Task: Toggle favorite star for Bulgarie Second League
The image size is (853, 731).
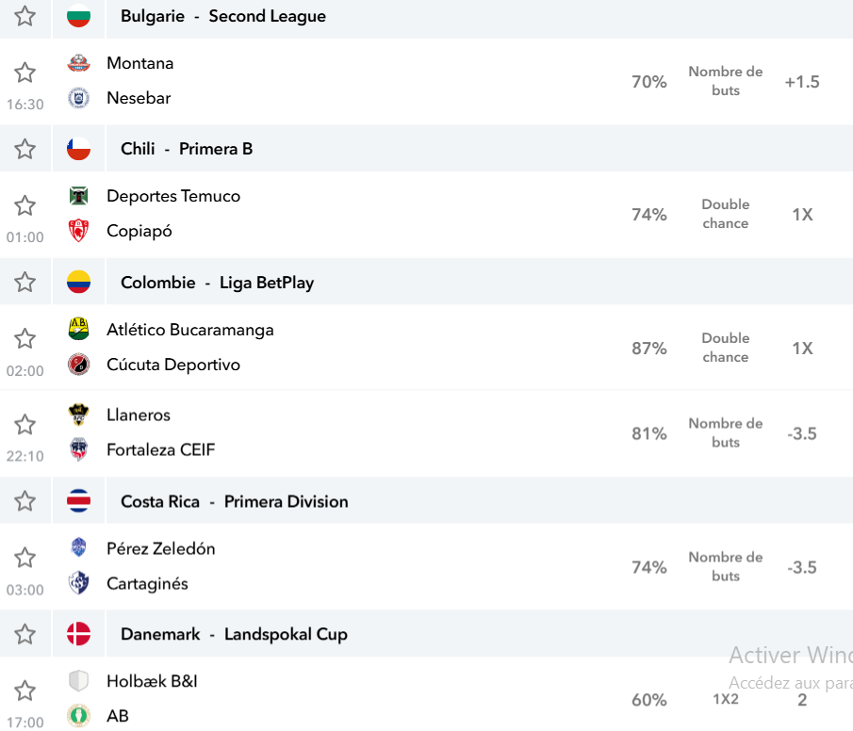Action: coord(25,16)
